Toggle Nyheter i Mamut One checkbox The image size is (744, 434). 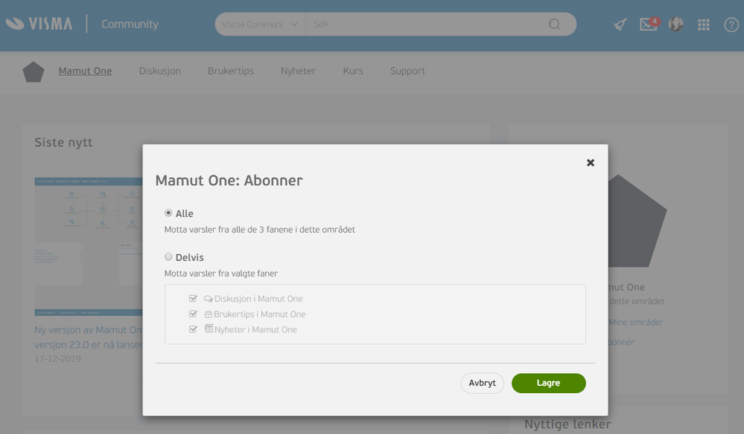pos(193,329)
